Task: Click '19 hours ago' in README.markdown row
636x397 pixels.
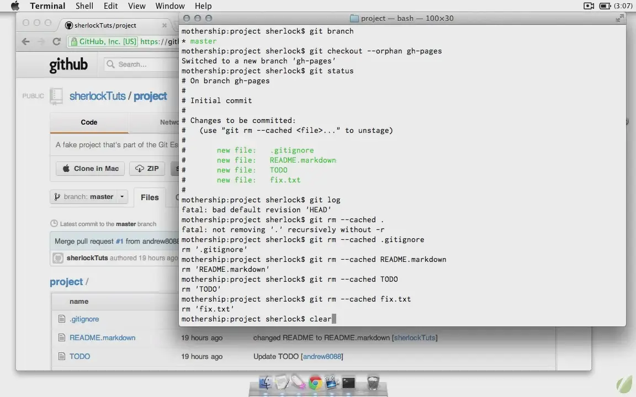Action: (x=202, y=338)
